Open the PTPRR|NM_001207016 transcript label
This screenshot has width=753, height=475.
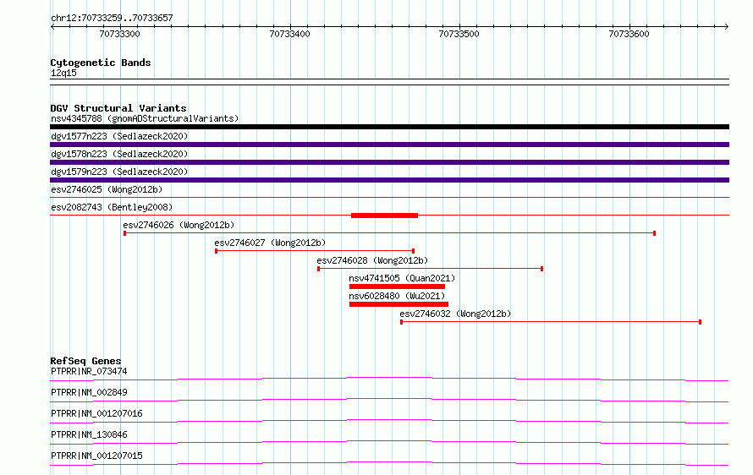click(x=96, y=413)
